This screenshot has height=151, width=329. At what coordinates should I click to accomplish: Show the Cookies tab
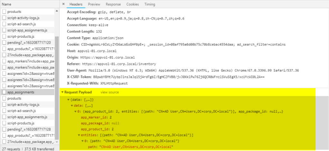pyautogui.click(x=133, y=5)
